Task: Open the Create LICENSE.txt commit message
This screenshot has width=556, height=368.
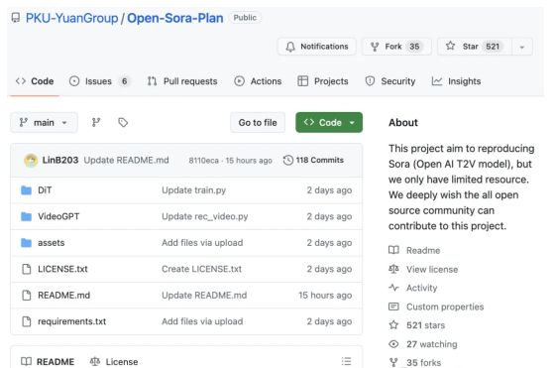Action: click(201, 269)
